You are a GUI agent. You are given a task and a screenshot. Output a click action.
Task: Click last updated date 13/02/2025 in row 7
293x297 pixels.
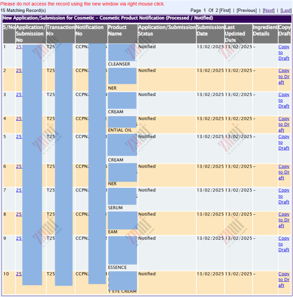point(239,190)
